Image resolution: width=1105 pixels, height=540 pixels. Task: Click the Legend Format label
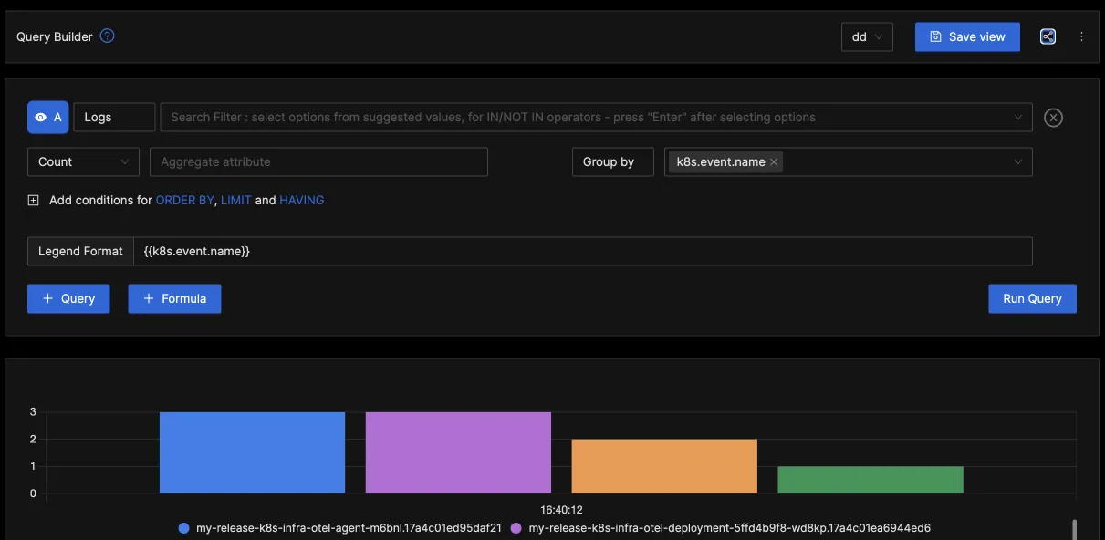(x=80, y=251)
